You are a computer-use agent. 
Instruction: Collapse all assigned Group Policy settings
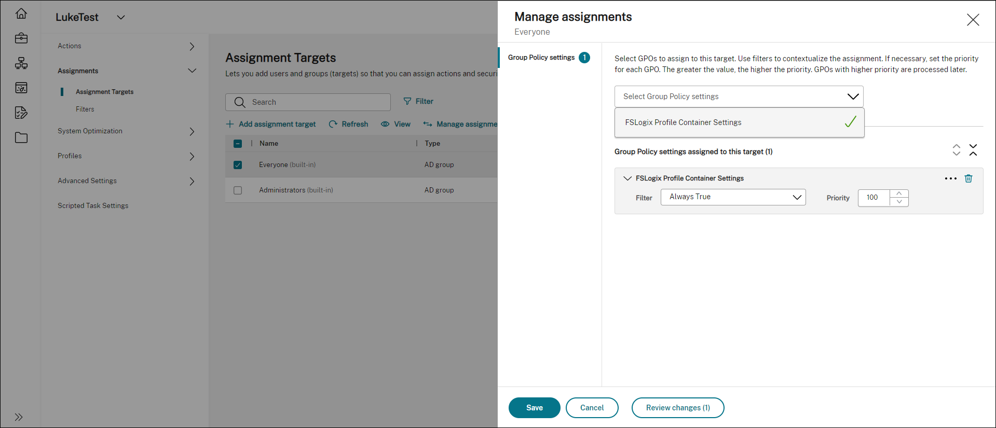pyautogui.click(x=973, y=150)
